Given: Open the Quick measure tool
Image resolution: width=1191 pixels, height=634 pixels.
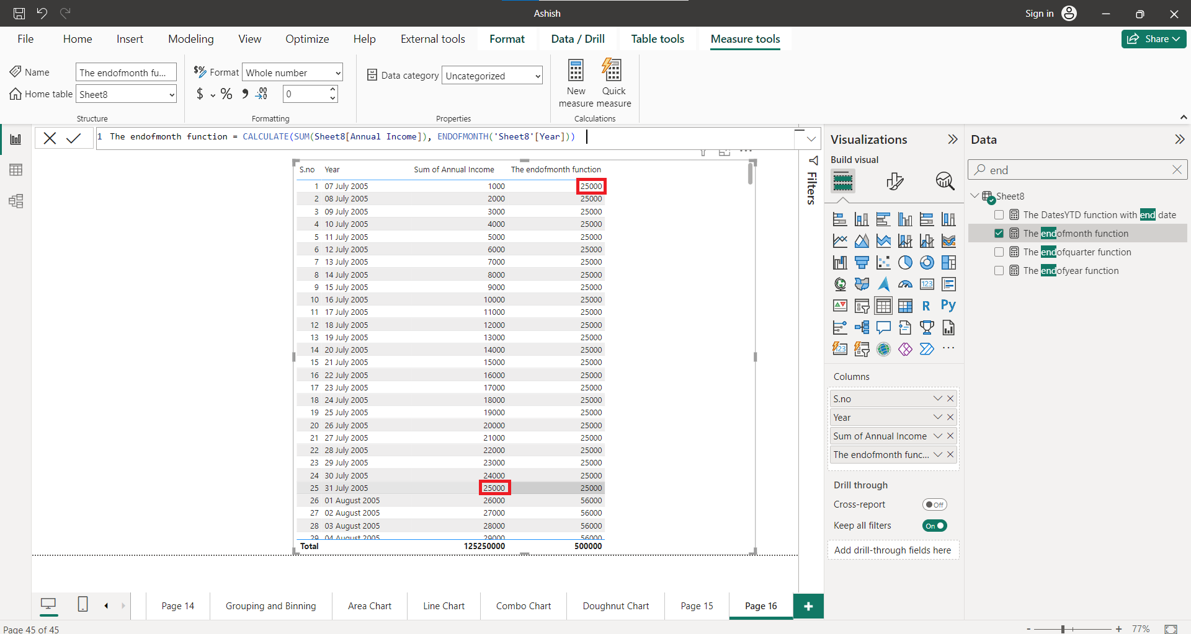Looking at the screenshot, I should (x=613, y=83).
